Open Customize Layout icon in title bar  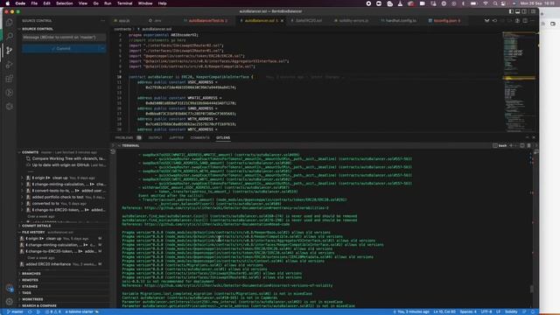[533, 11]
